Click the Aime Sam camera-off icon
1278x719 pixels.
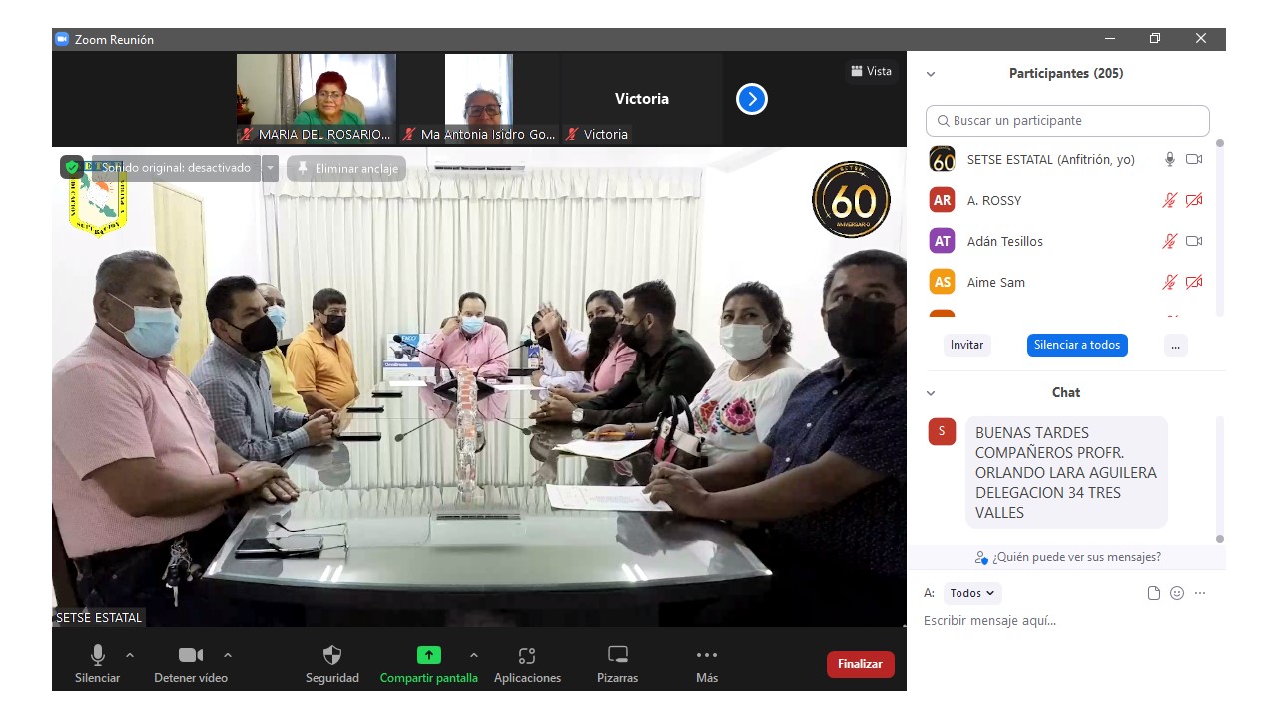pyautogui.click(x=1194, y=282)
